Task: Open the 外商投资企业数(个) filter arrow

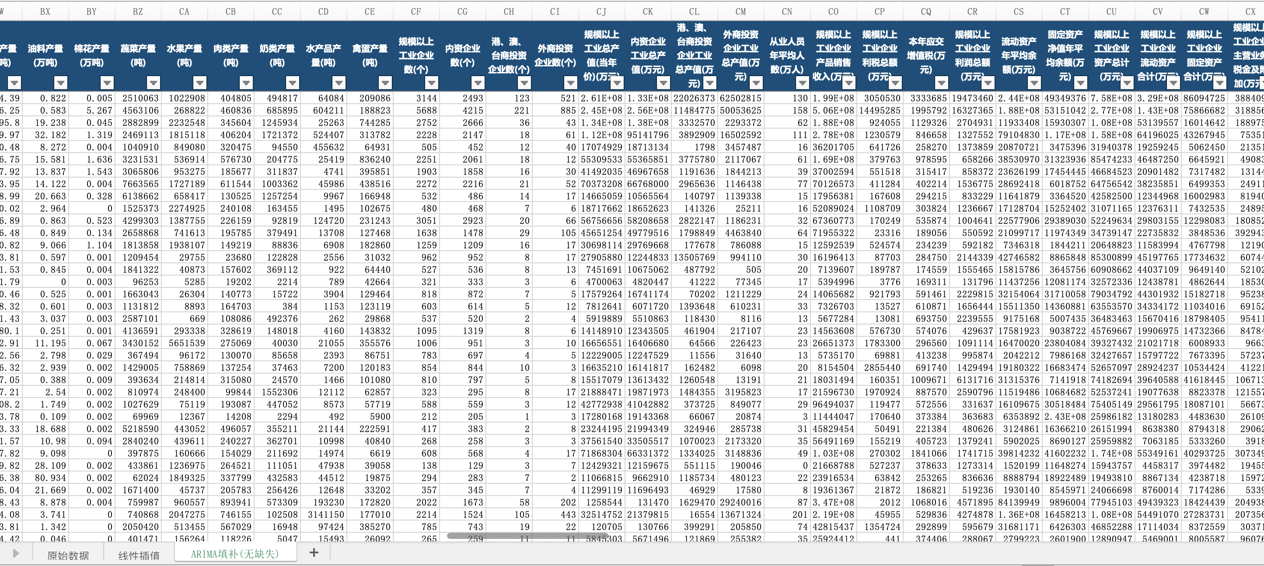Action: [571, 83]
